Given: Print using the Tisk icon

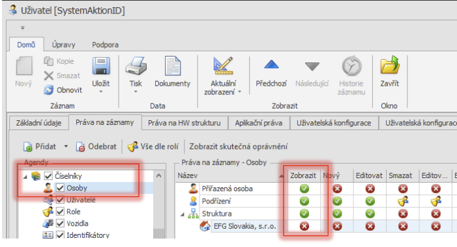Looking at the screenshot, I should click(x=136, y=66).
